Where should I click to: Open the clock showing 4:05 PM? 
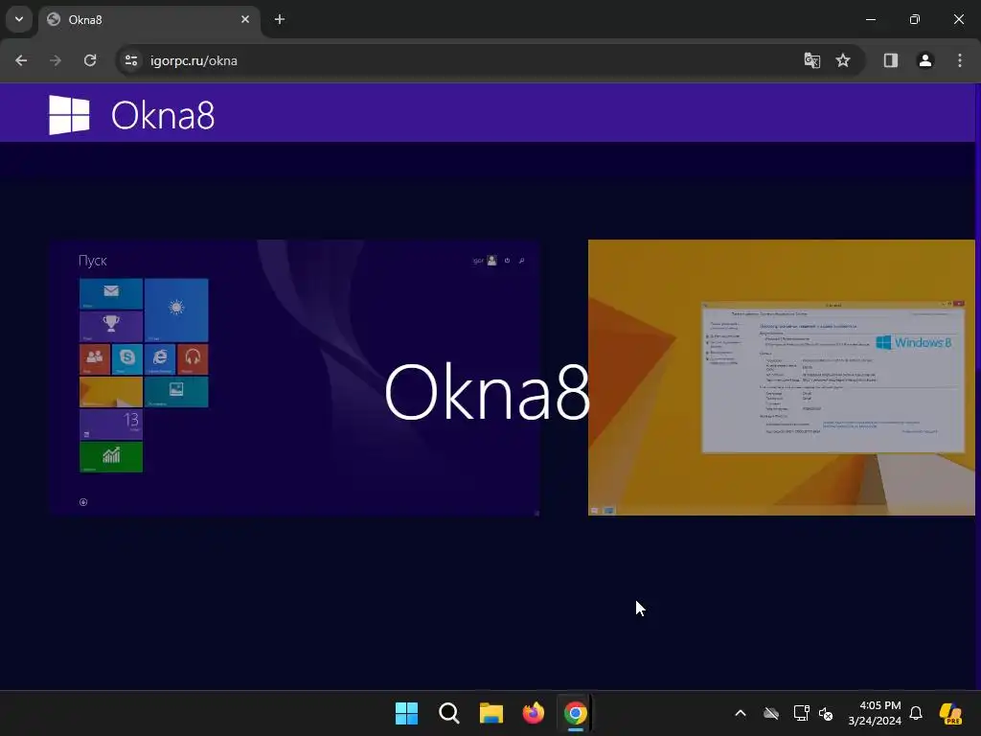875,713
